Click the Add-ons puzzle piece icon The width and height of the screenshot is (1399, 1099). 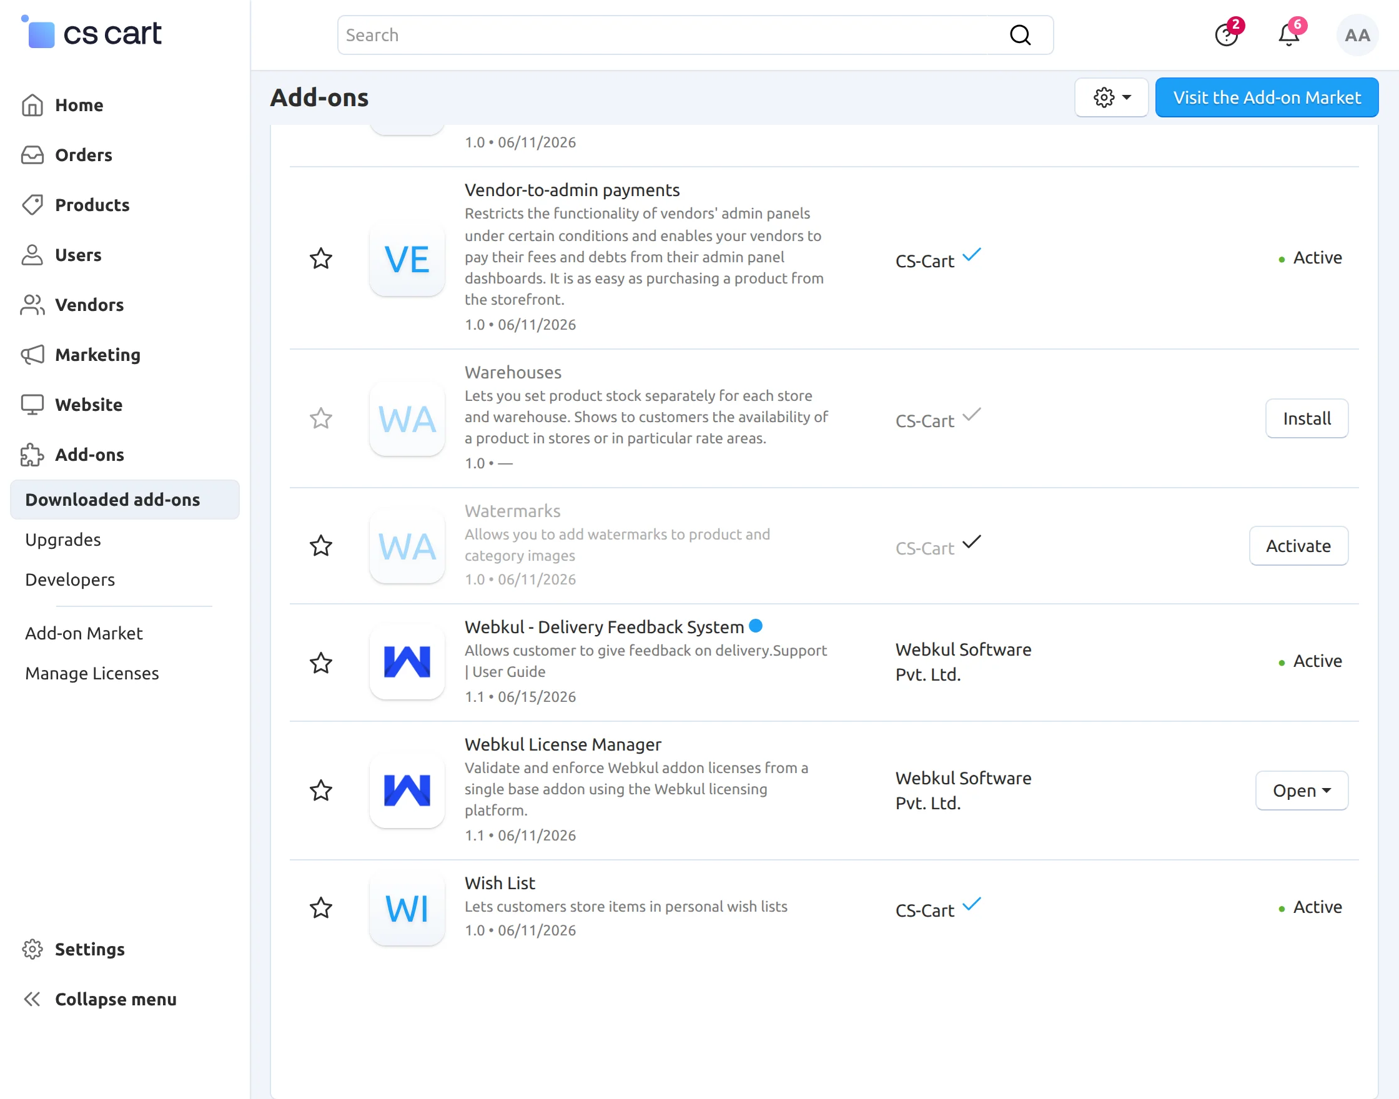pos(32,454)
